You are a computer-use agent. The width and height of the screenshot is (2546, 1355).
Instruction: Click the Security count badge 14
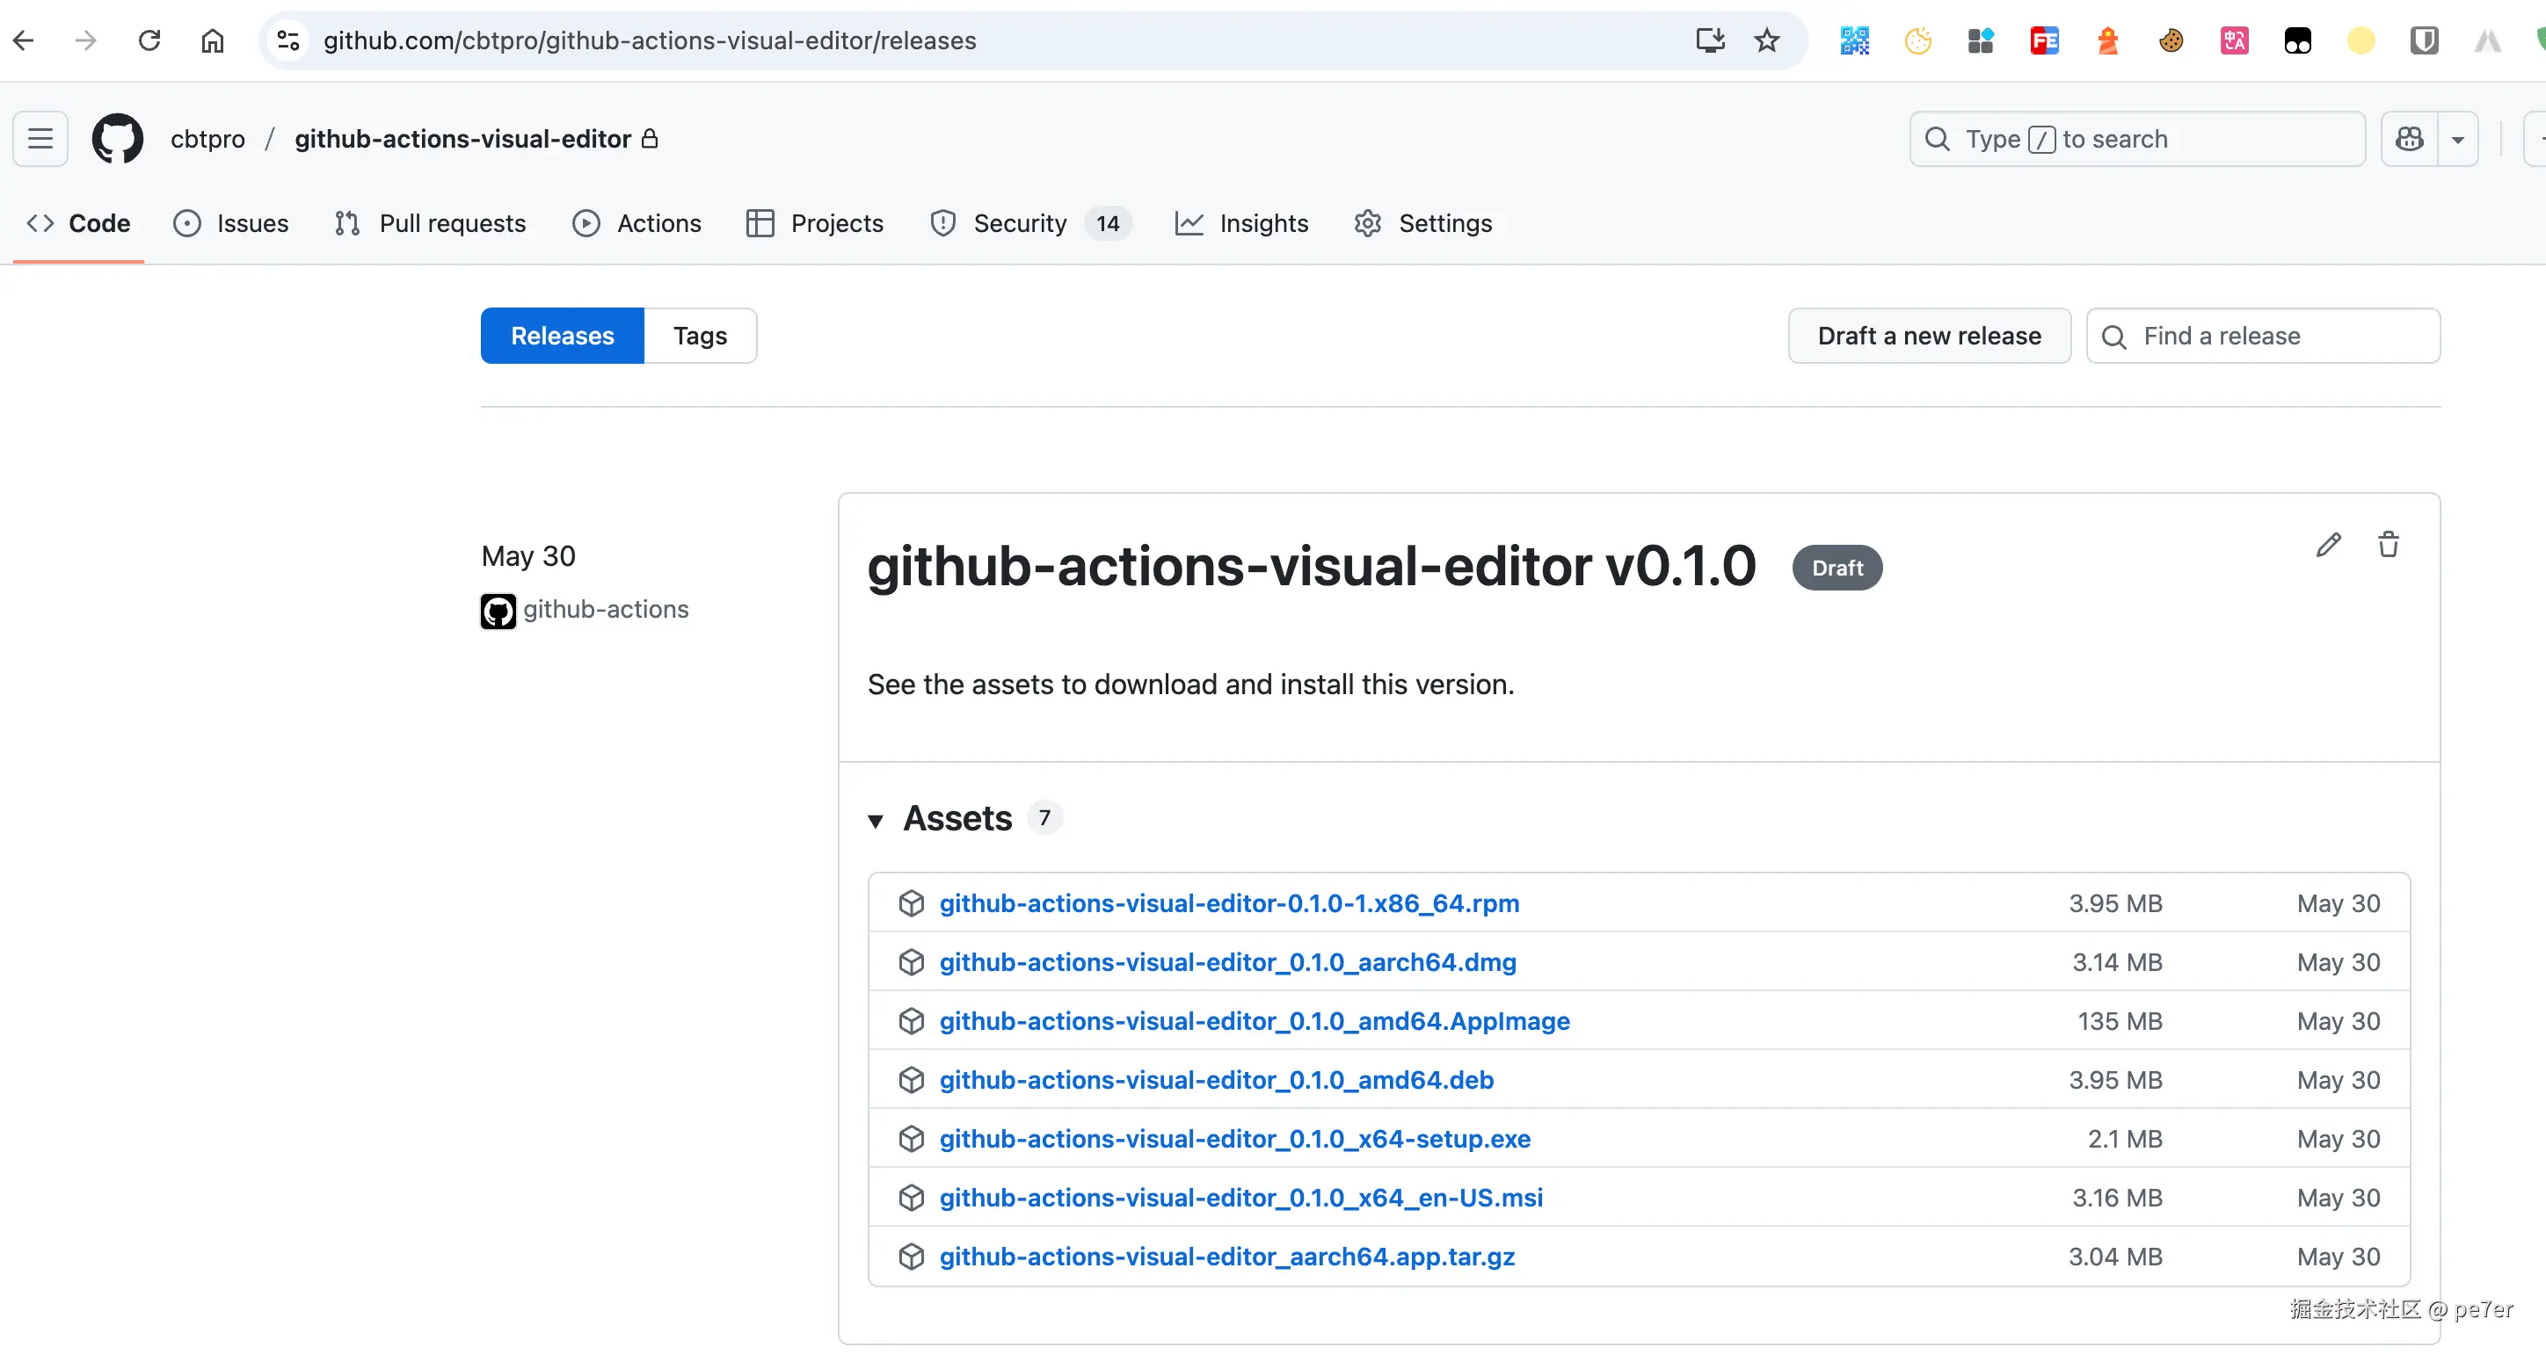click(1108, 223)
